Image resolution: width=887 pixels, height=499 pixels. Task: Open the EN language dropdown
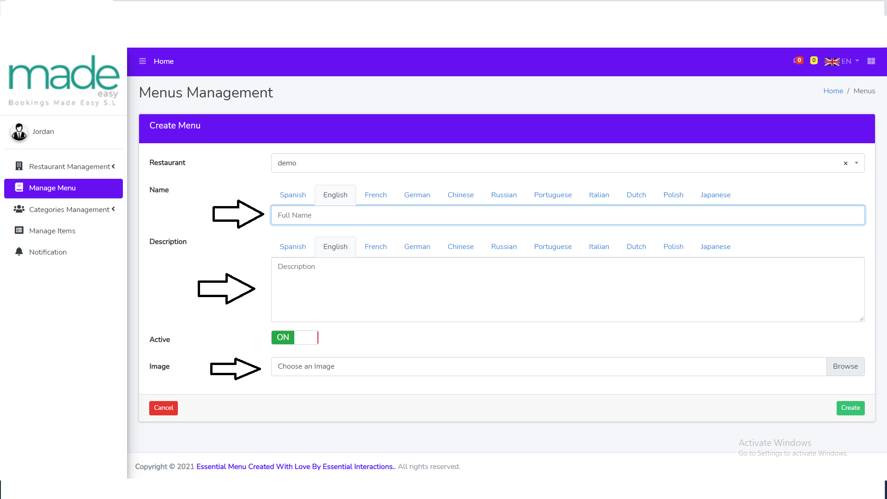coord(851,61)
